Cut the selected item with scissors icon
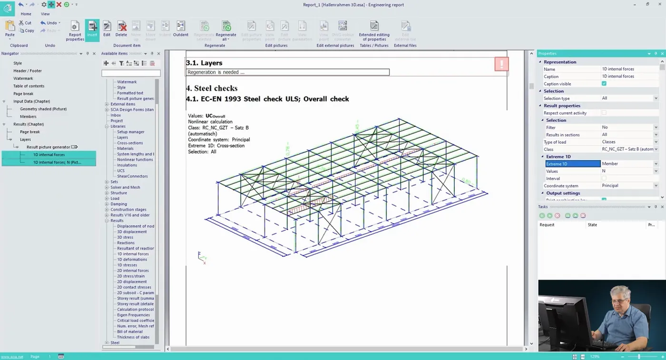666x360 pixels. click(x=22, y=23)
